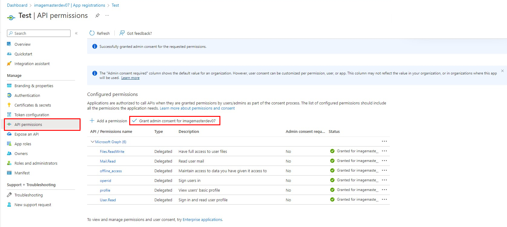507x227 pixels.
Task: Open the ellipsis menu for the profile row
Action: coord(384,190)
